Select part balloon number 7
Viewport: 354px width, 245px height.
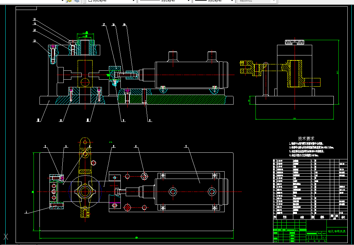(x=186, y=146)
